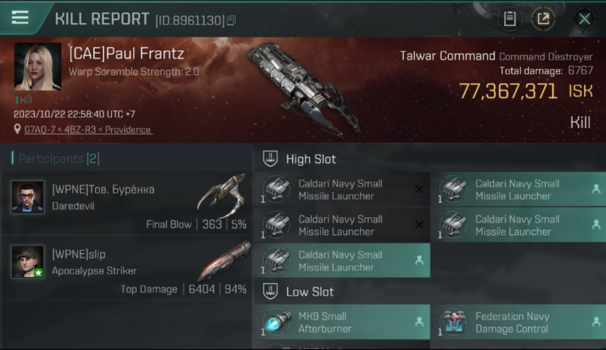Click the first destroyed Caldari Navy launcher
Viewport: 606px width, 350px height.
tap(342, 189)
